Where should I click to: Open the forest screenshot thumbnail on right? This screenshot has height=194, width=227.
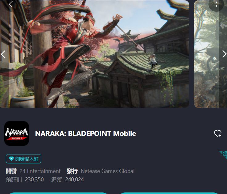click(210, 54)
